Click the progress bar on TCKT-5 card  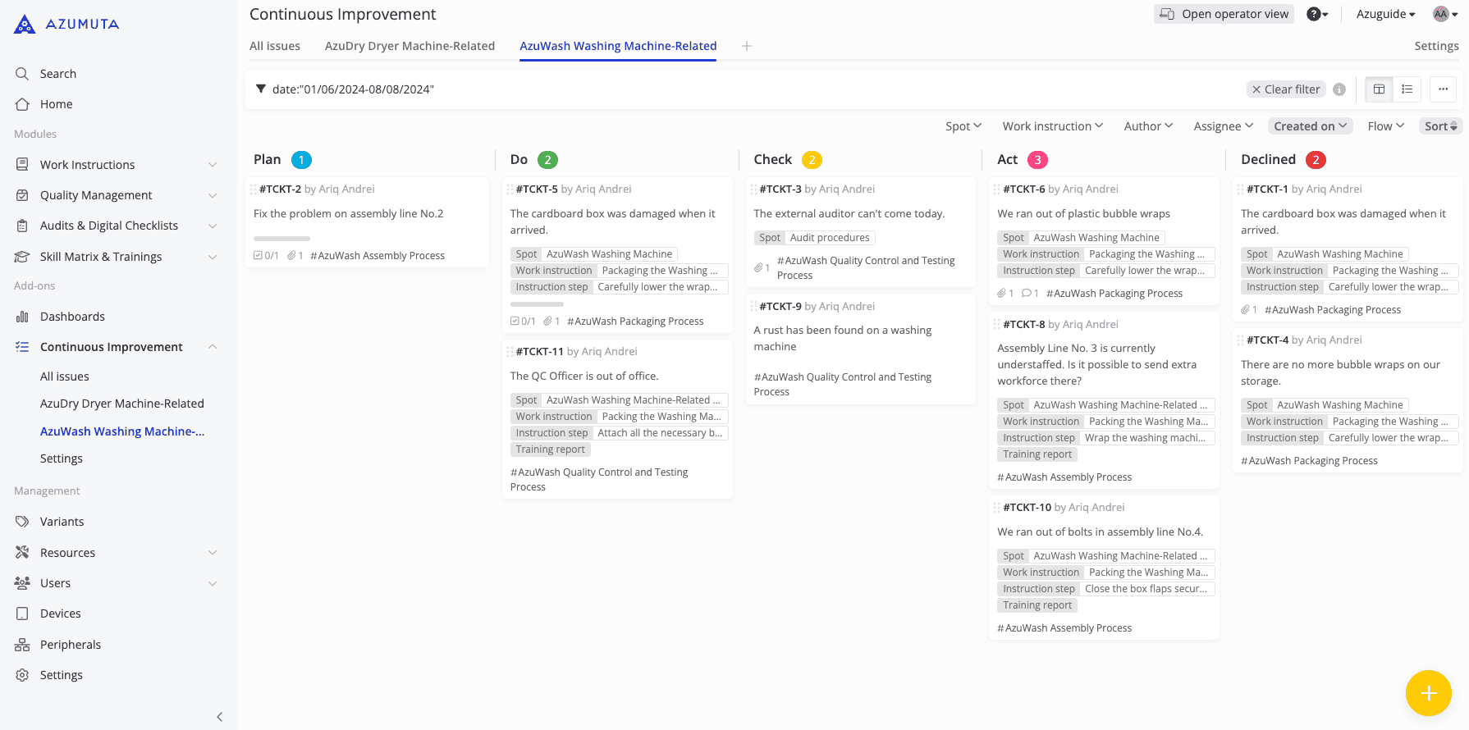537,304
